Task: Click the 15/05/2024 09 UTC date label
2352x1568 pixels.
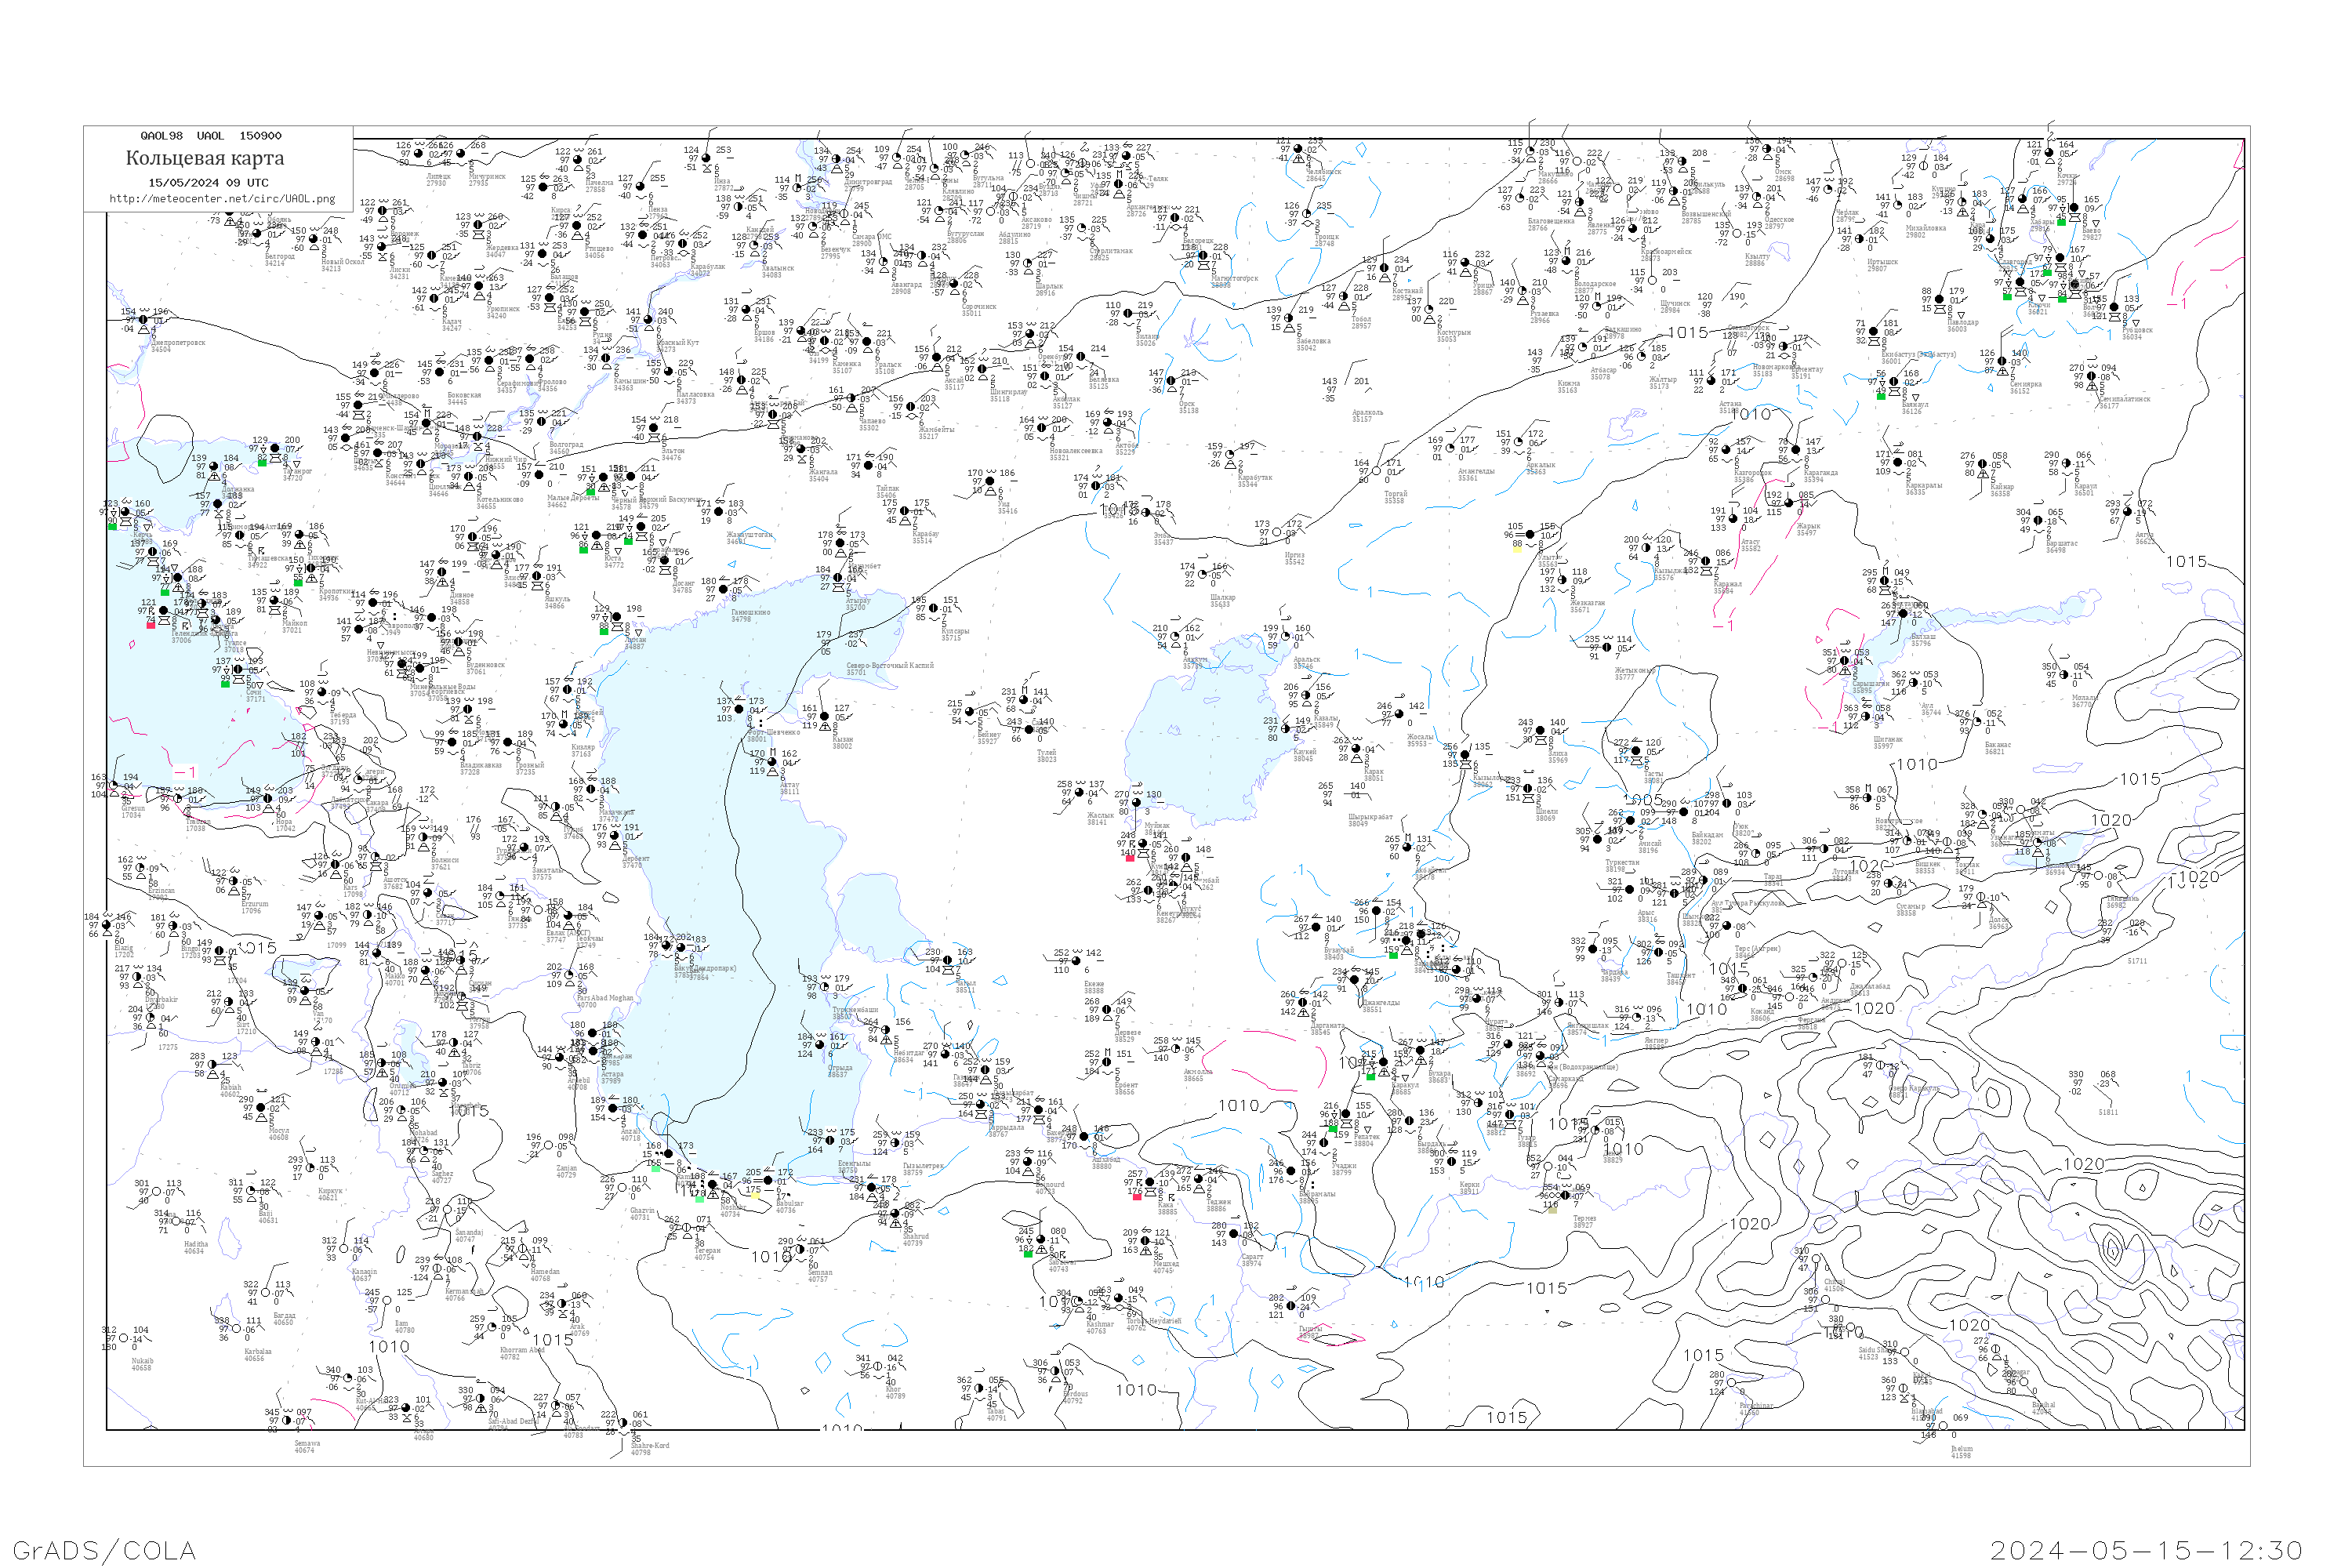Action: pyautogui.click(x=208, y=182)
